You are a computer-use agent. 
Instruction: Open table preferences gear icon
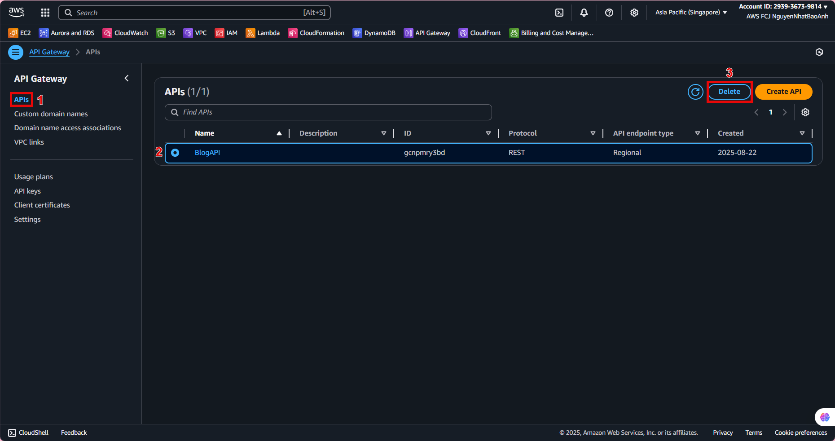pos(805,112)
